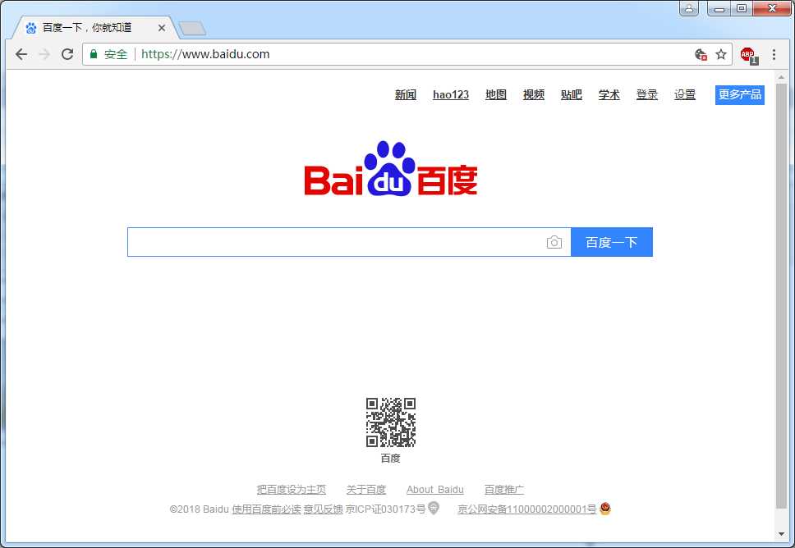Viewport: 795px width, 548px height.
Task: Open the 视频 link
Action: click(x=534, y=94)
